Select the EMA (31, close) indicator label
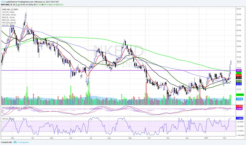The width and height of the screenshot is (246, 145). 9,20
